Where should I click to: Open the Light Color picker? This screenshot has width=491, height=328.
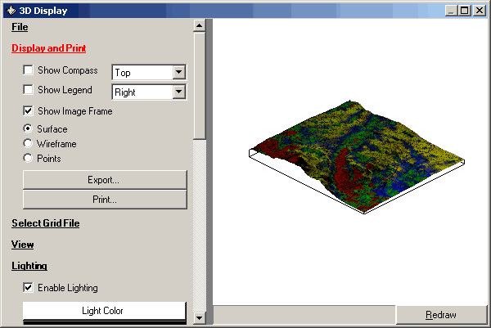pos(105,311)
